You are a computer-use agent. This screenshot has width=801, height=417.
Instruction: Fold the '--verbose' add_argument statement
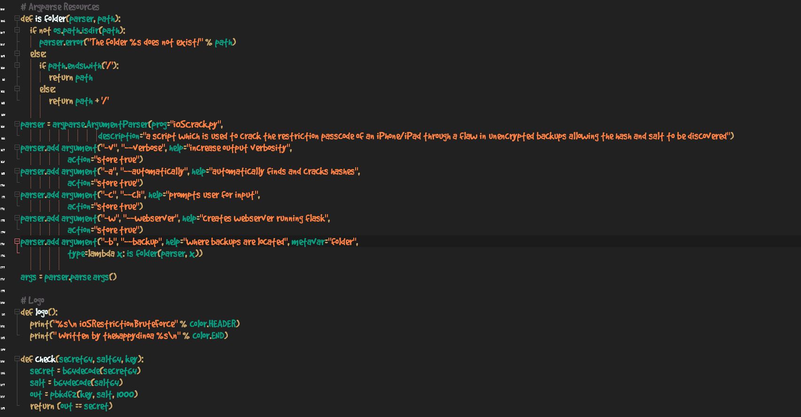tap(17, 147)
